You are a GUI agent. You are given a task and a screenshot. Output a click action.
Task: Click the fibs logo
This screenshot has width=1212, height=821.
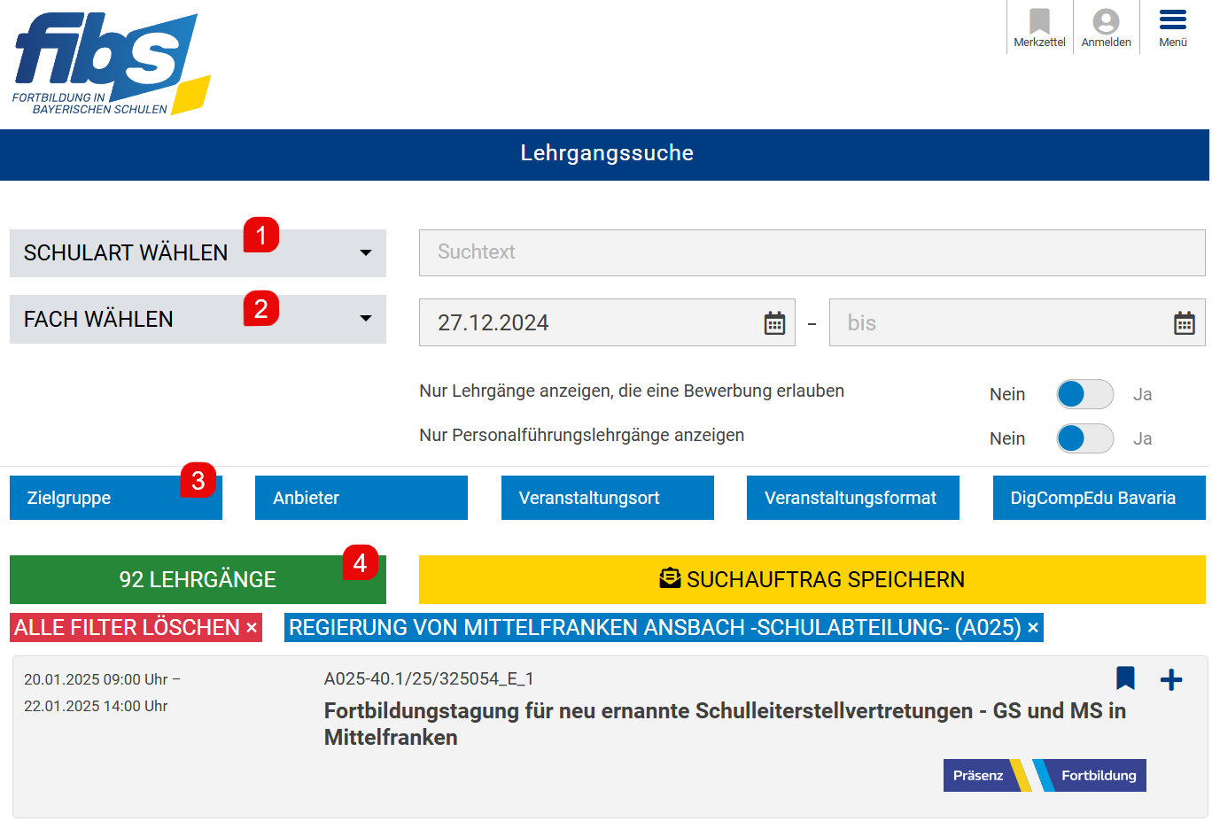pos(106,62)
